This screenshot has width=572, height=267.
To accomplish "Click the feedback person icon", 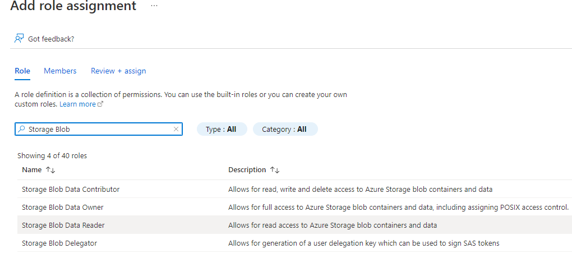I will tap(19, 39).
